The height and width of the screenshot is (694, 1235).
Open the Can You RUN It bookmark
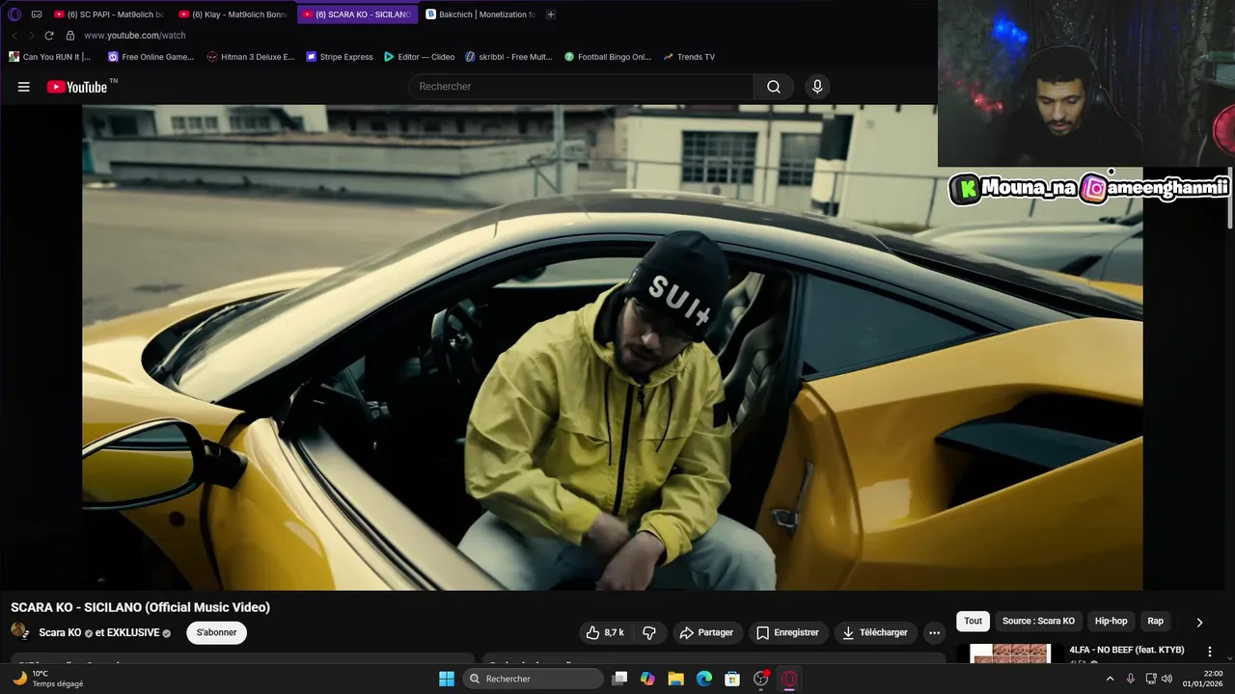tap(49, 57)
